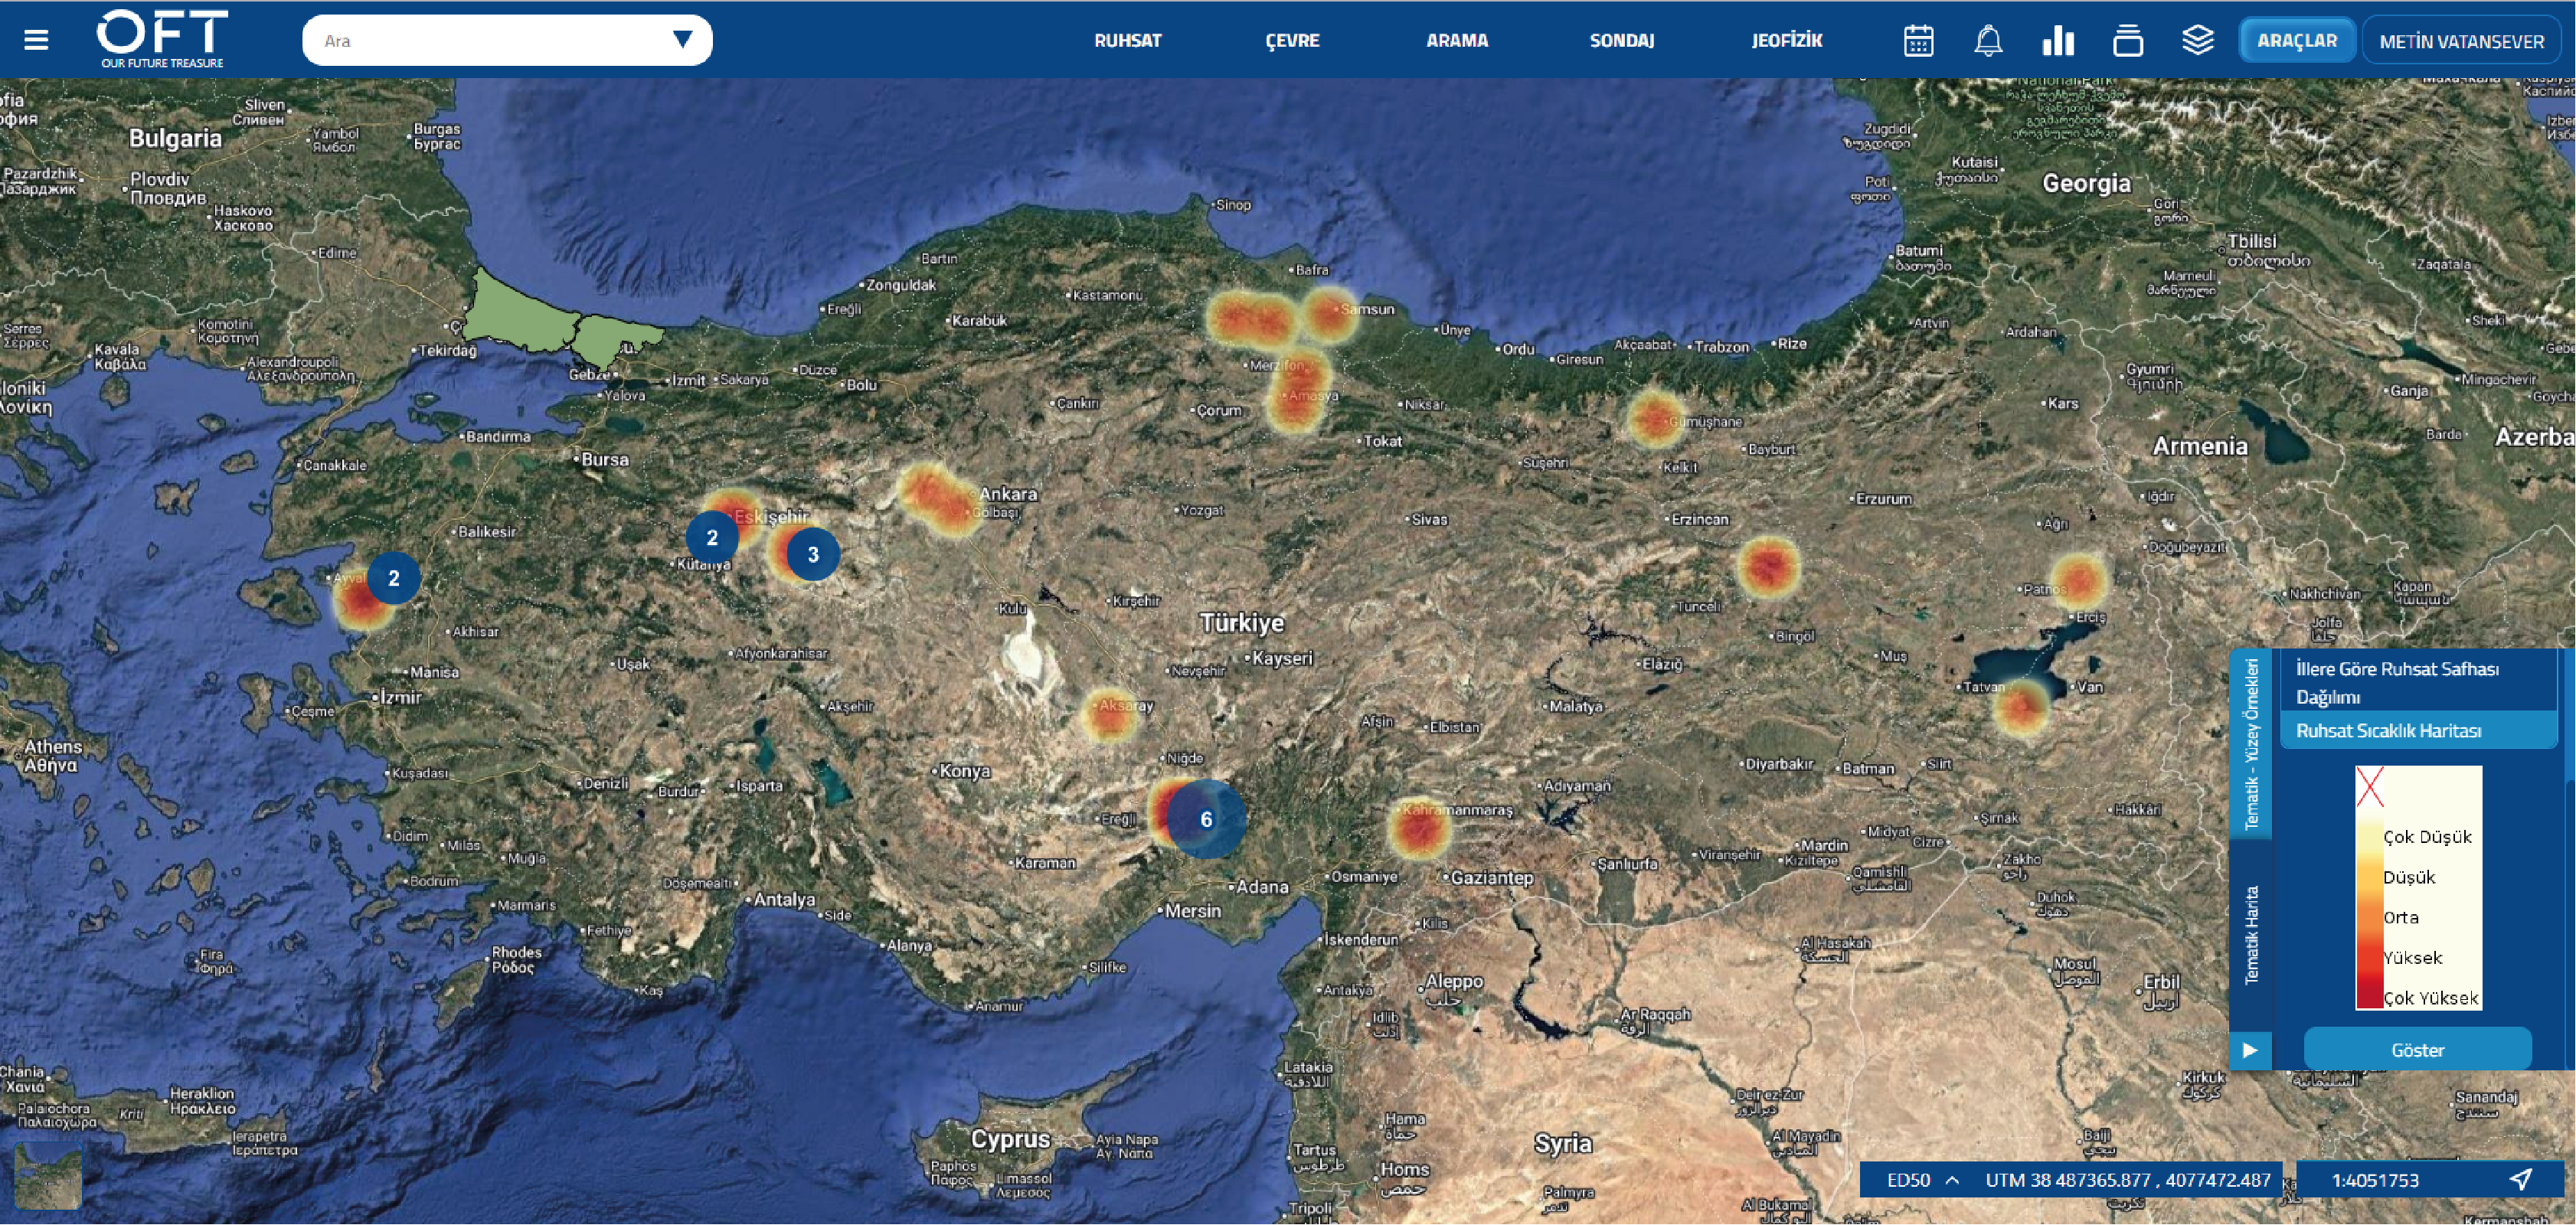
Task: Open the ÇEVRE menu
Action: (x=1292, y=41)
